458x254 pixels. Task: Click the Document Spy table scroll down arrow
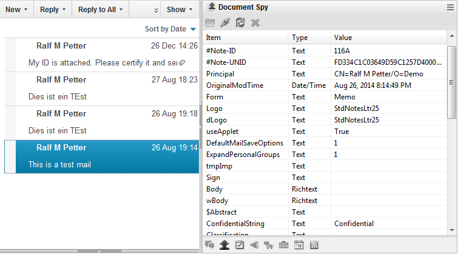click(x=452, y=230)
